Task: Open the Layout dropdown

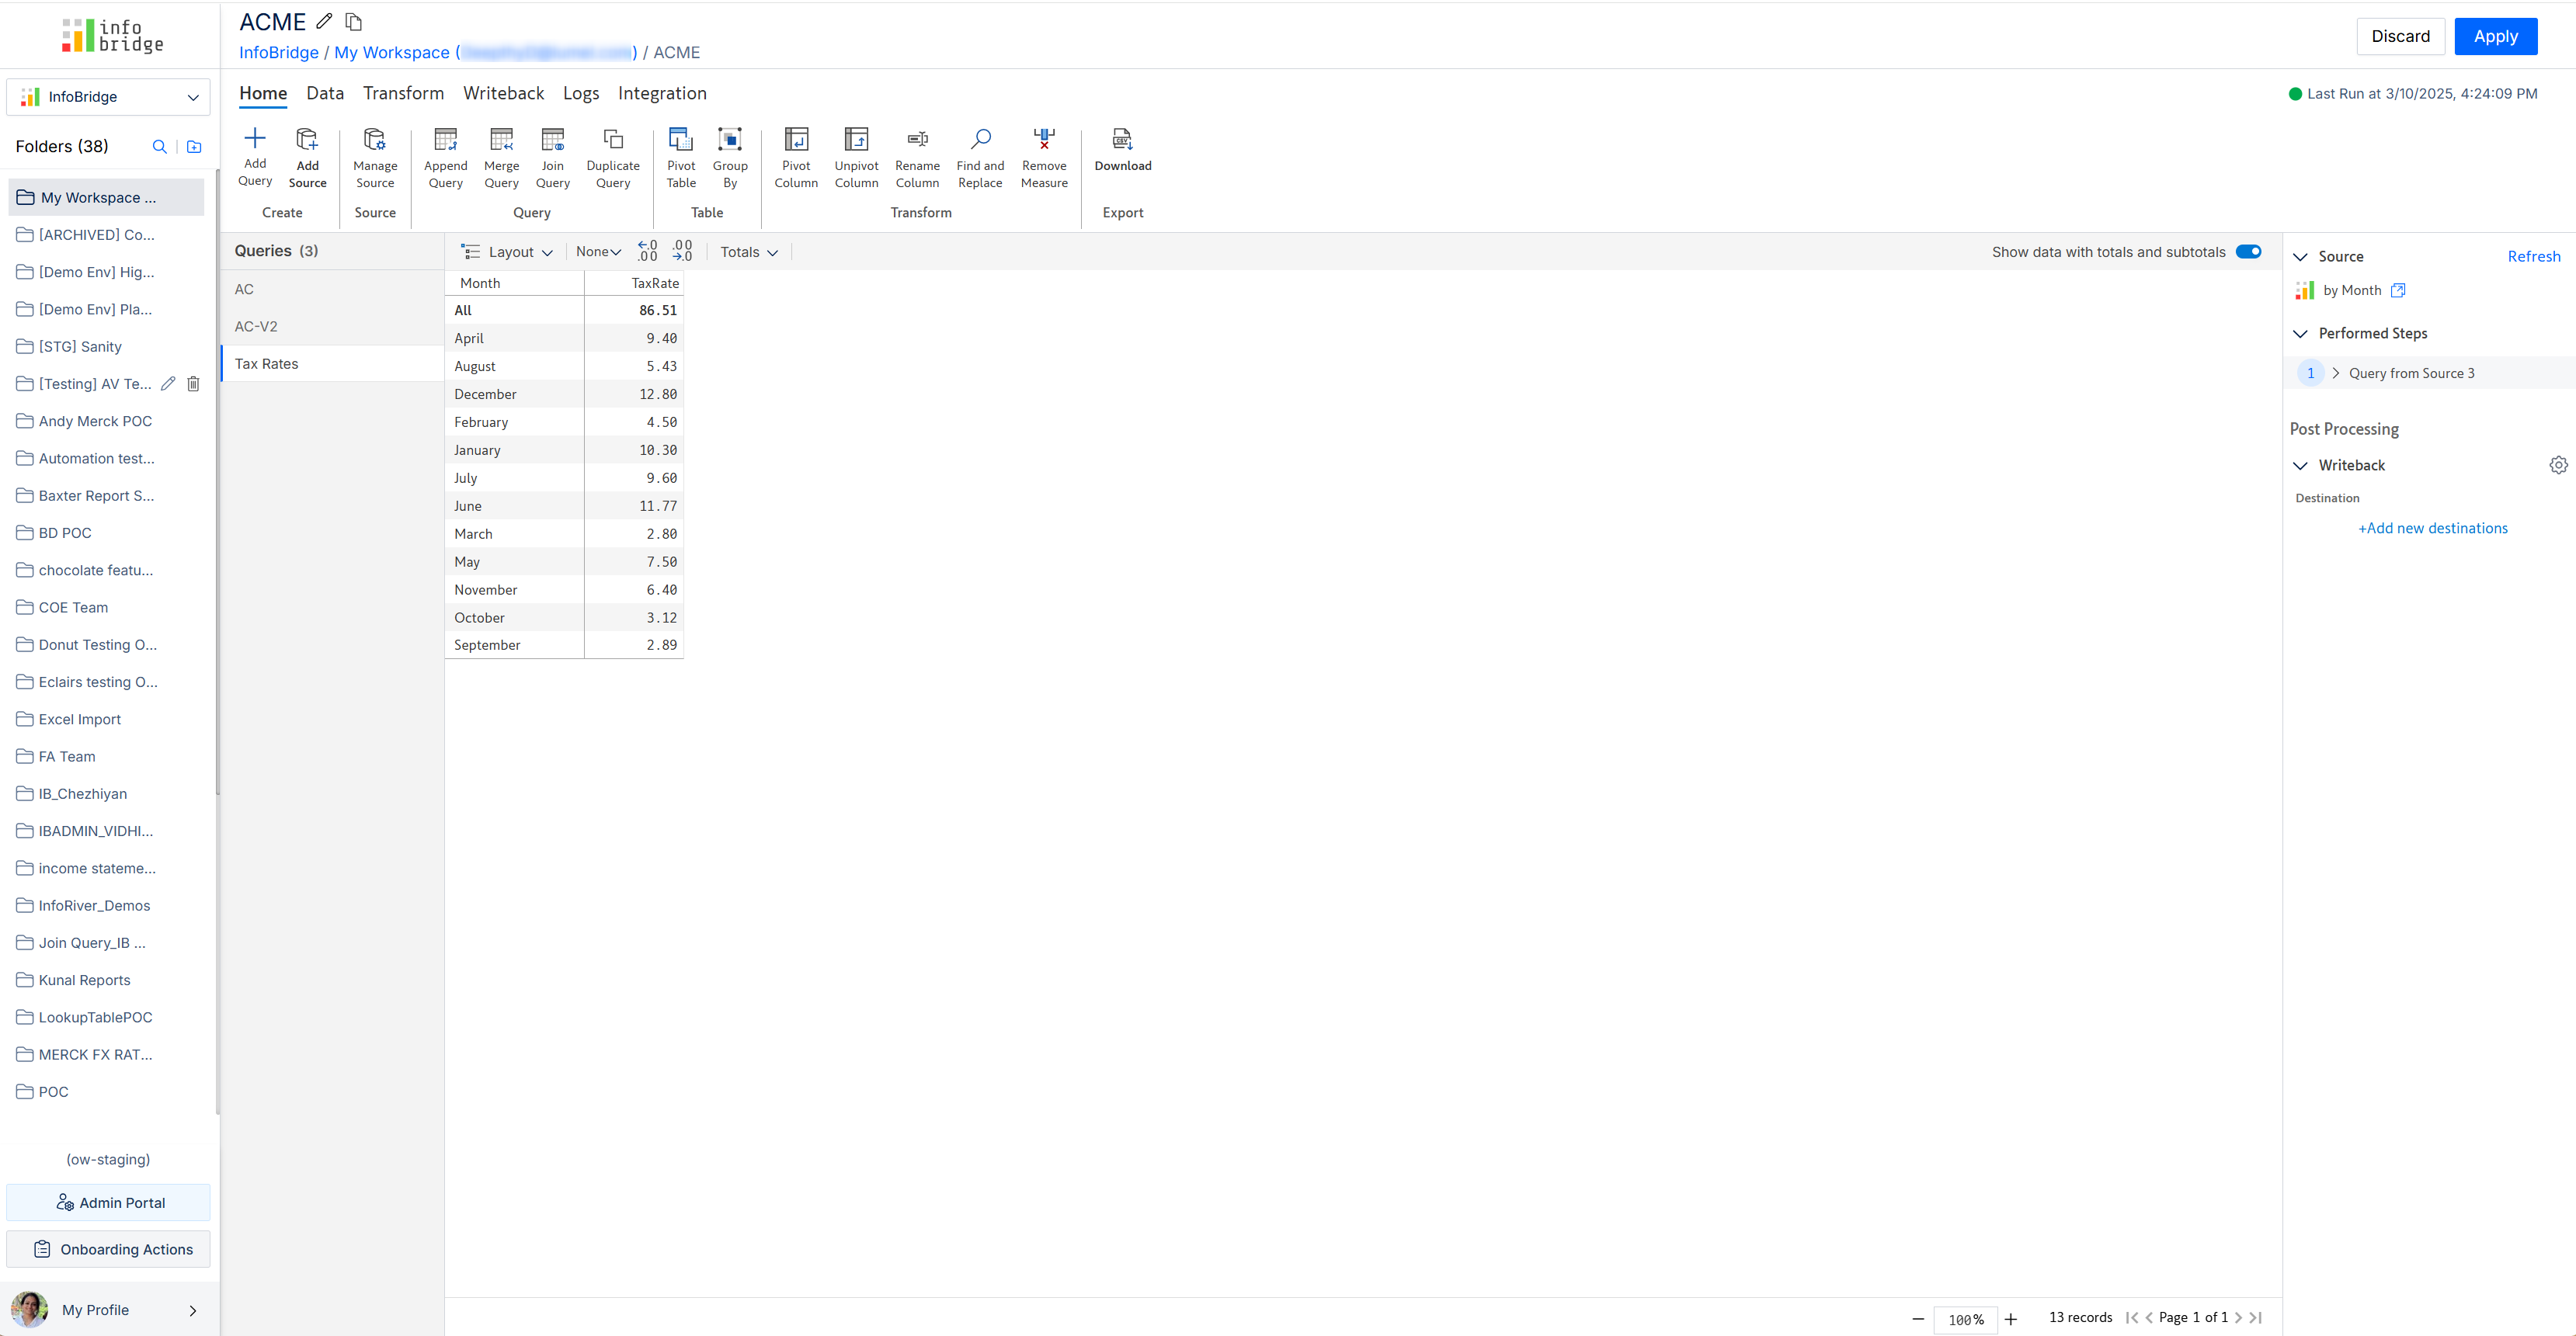Action: tap(508, 252)
